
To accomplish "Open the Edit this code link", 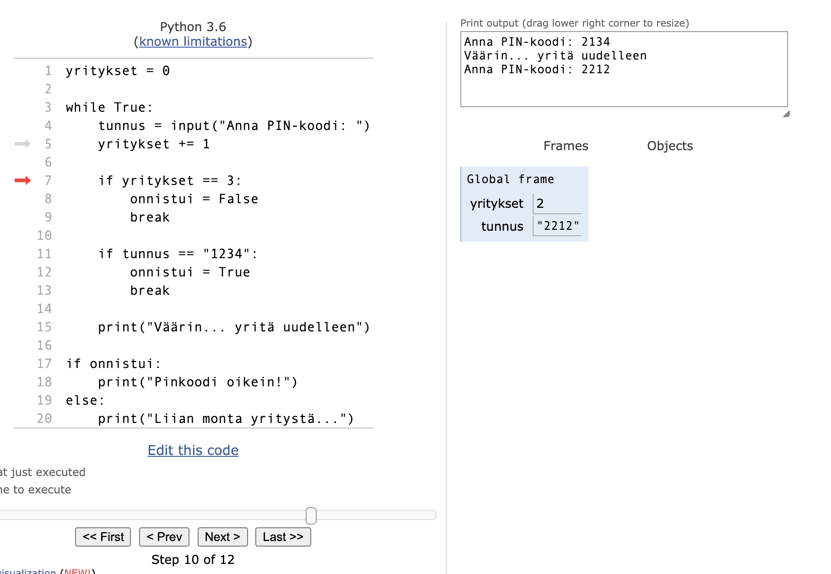I will coord(193,450).
